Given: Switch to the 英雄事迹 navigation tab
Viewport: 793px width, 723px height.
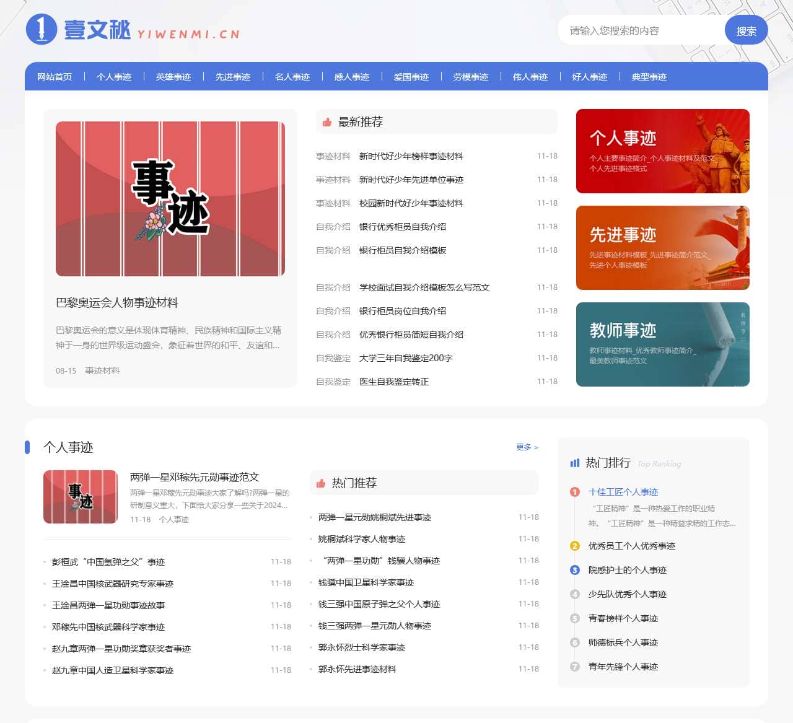Looking at the screenshot, I should tap(173, 77).
